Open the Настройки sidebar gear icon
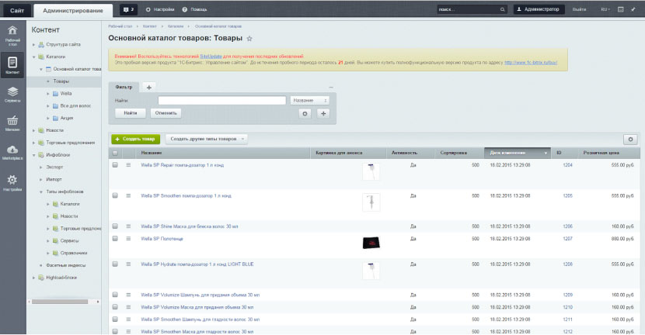 12,183
